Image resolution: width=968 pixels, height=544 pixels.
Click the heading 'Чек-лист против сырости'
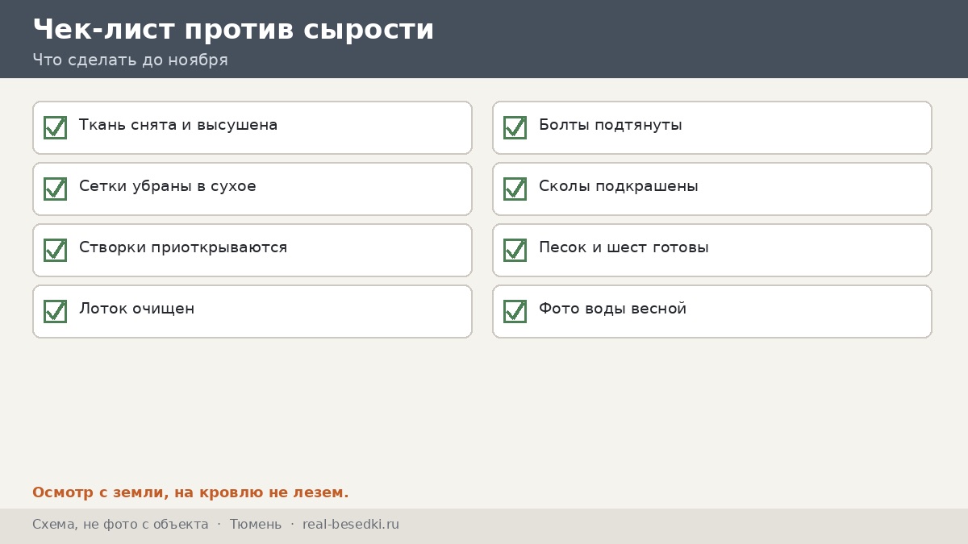pos(233,30)
